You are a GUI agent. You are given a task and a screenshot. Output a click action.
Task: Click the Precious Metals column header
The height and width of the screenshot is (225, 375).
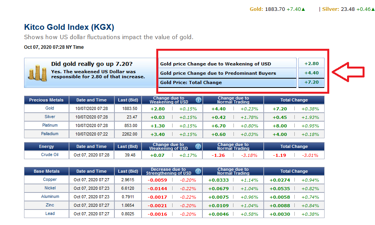(x=47, y=100)
